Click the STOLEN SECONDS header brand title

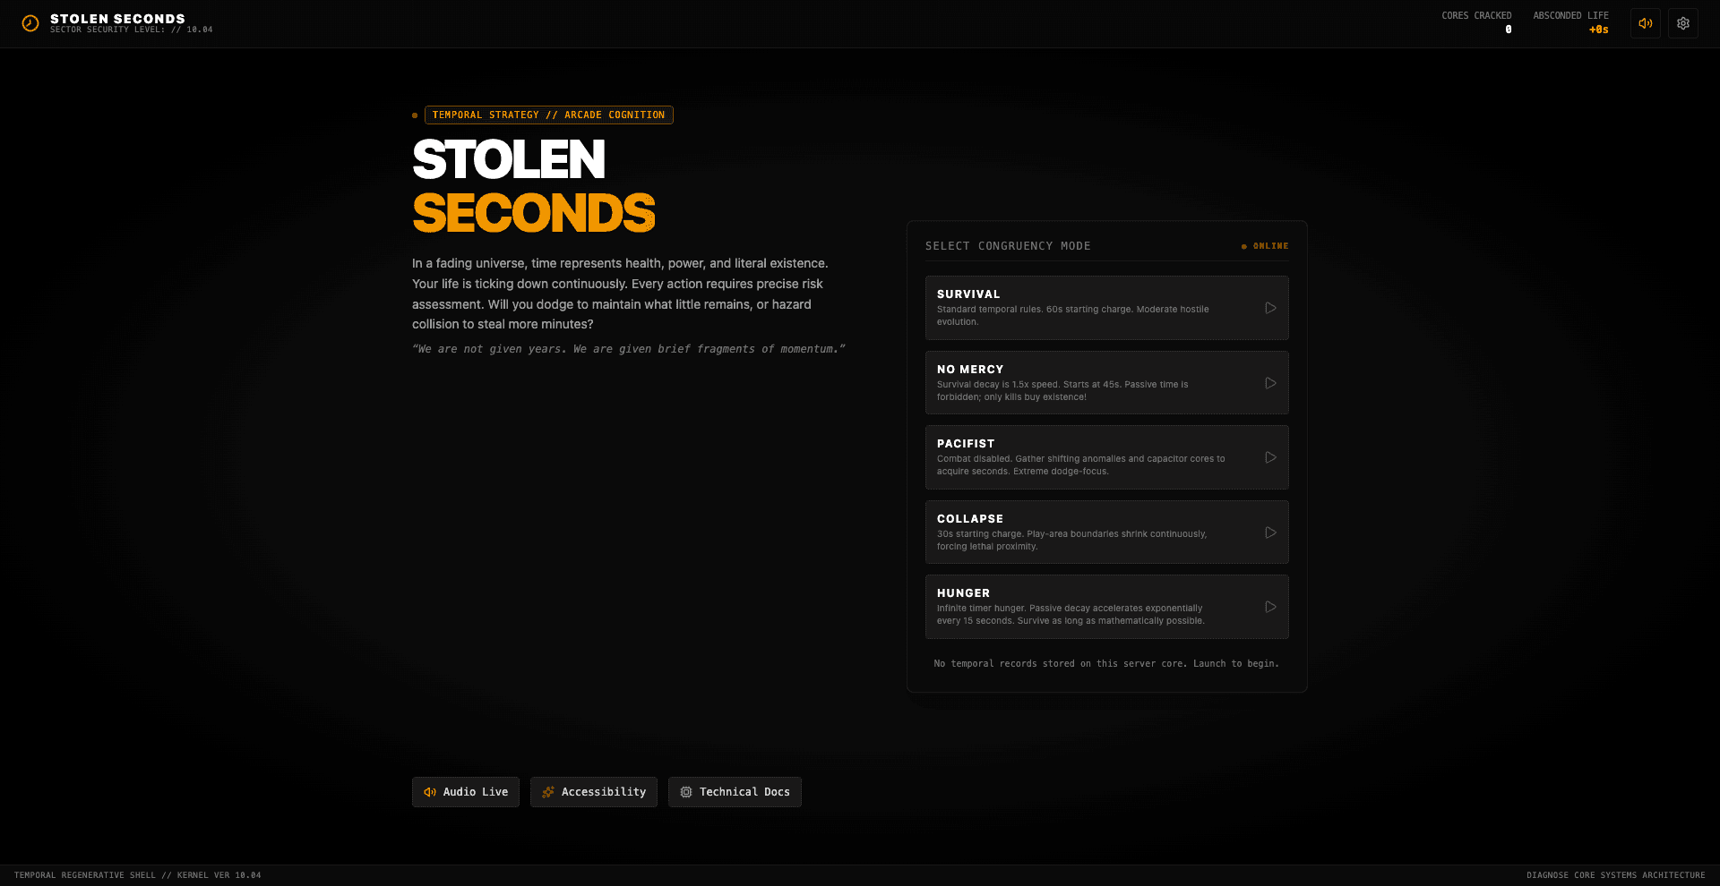coord(117,19)
